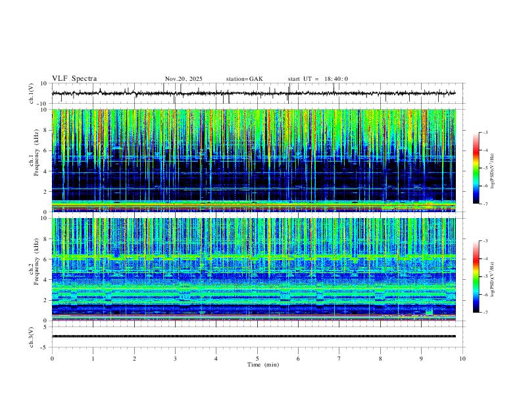The image size is (521, 402).
Task: Click inside the ch.1 spectrogram panel
Action: [x=253, y=160]
